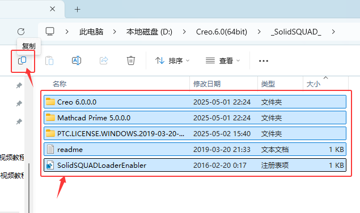This screenshot has width=360, height=213.
Task: Refresh the current folder
Action: point(21,32)
